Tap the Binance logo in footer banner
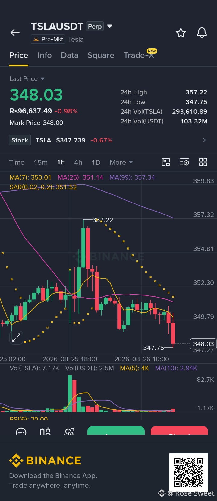 [45, 461]
